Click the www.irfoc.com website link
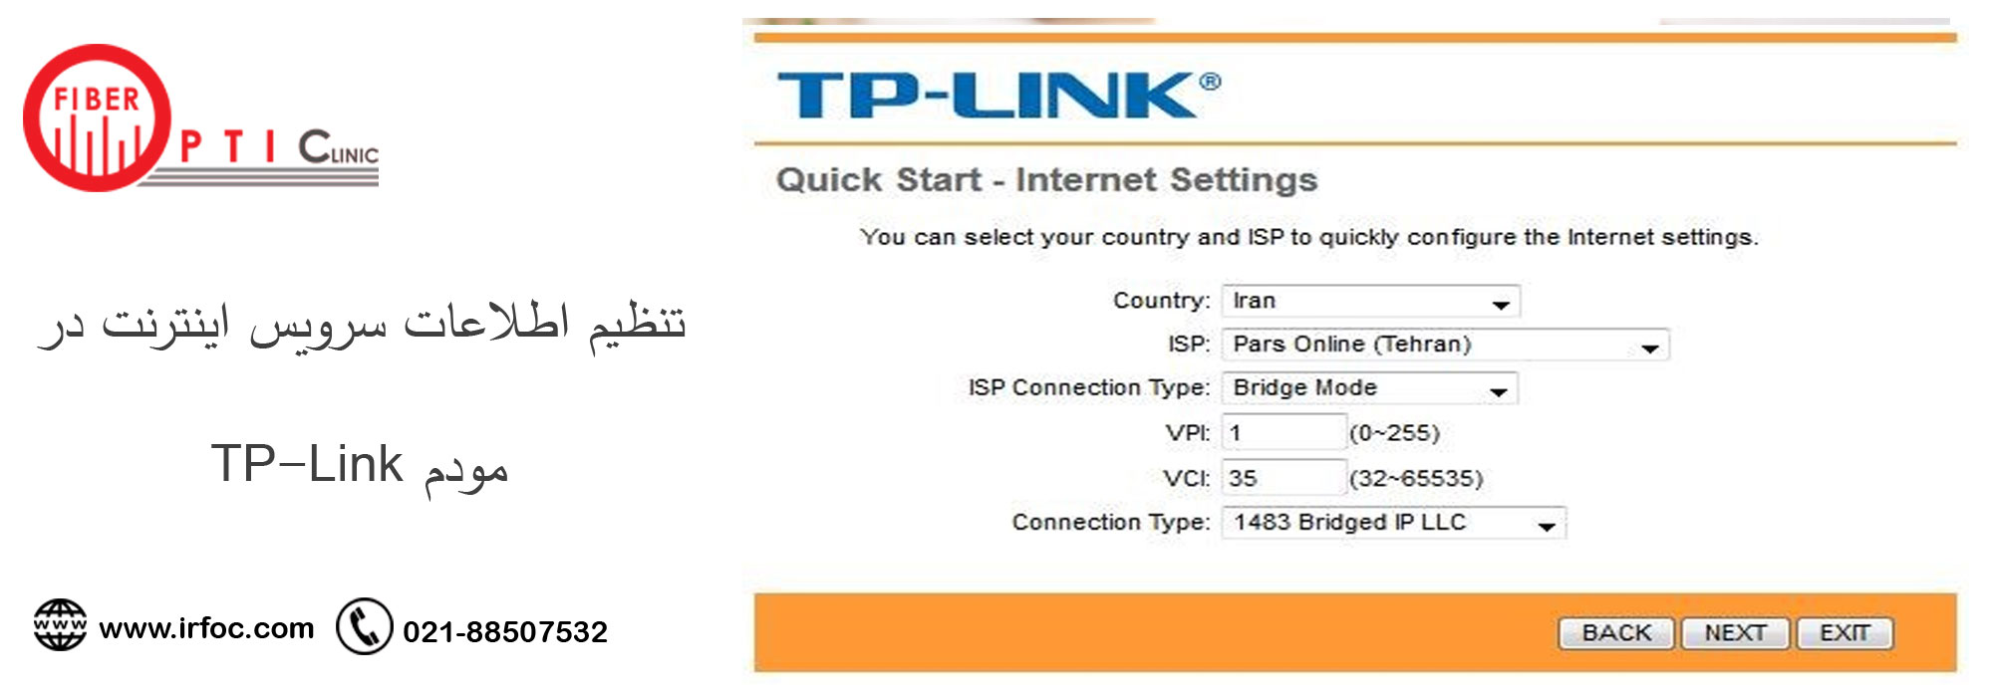The width and height of the screenshot is (1993, 697). coord(204,627)
